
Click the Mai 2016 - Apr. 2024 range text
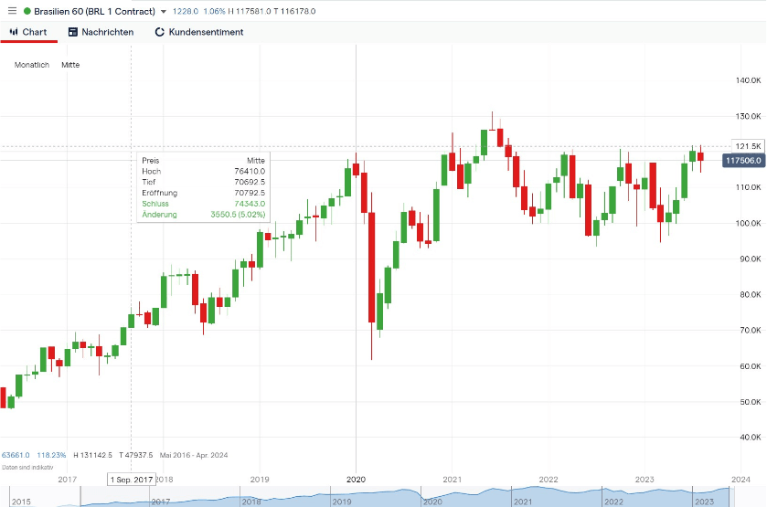pyautogui.click(x=194, y=455)
